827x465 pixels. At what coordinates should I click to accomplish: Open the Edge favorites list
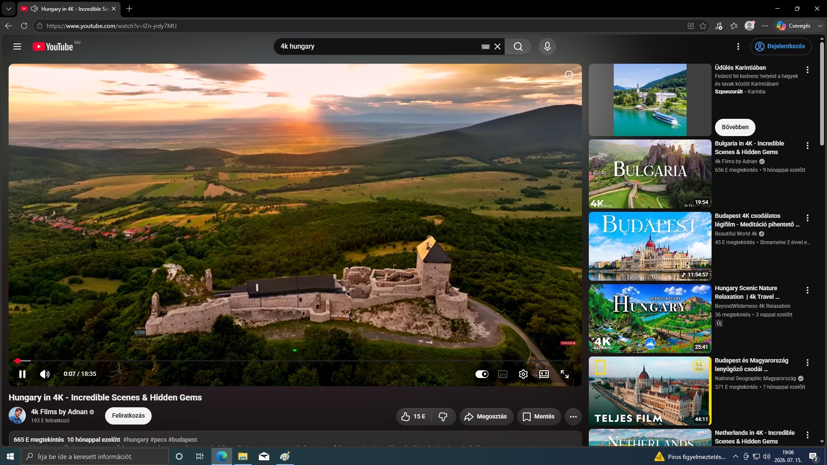(734, 26)
